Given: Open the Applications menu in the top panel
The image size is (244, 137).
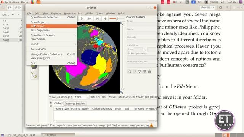Looking at the screenshot, I should tap(10, 2).
